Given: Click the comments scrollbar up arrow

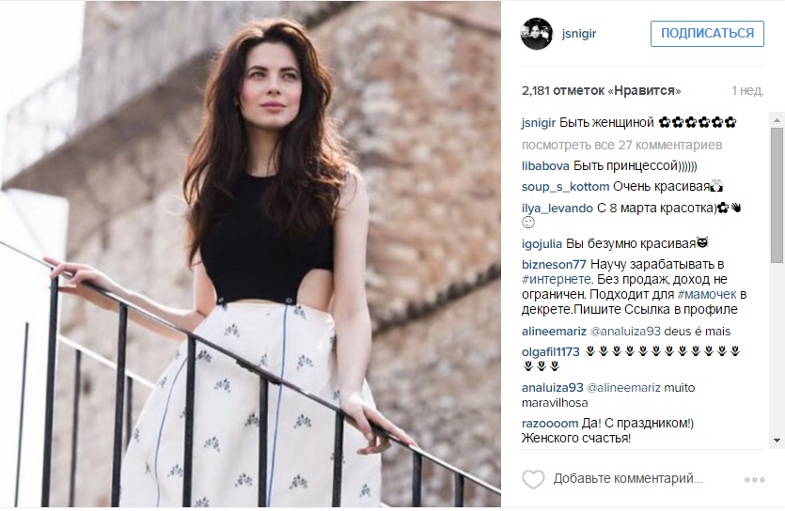Looking at the screenshot, I should point(777,120).
